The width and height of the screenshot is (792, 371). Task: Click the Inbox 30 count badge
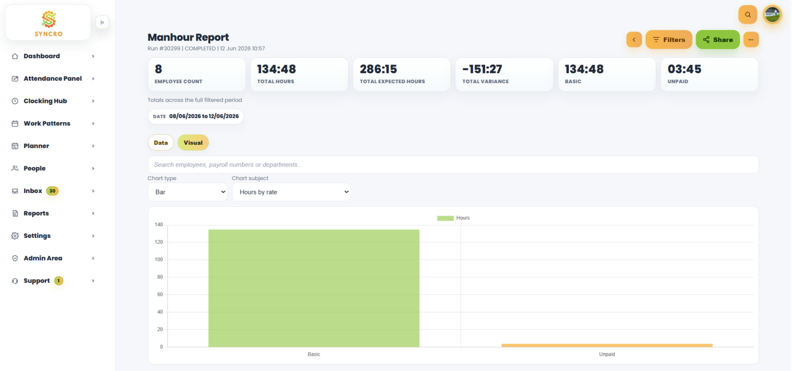pos(52,191)
